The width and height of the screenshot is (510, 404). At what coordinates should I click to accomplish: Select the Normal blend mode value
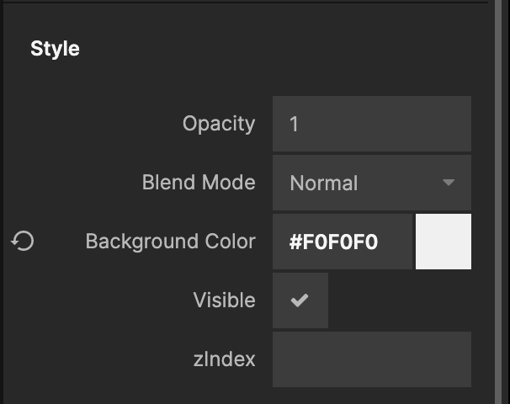tap(324, 183)
